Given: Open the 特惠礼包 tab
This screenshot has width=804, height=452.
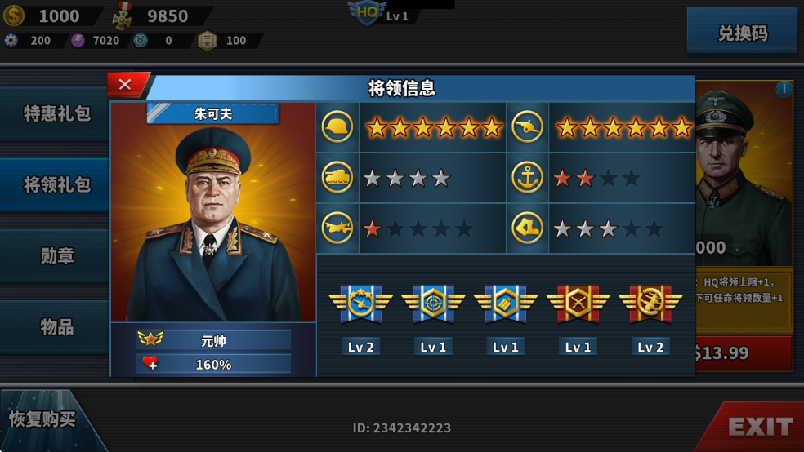Looking at the screenshot, I should 56,113.
